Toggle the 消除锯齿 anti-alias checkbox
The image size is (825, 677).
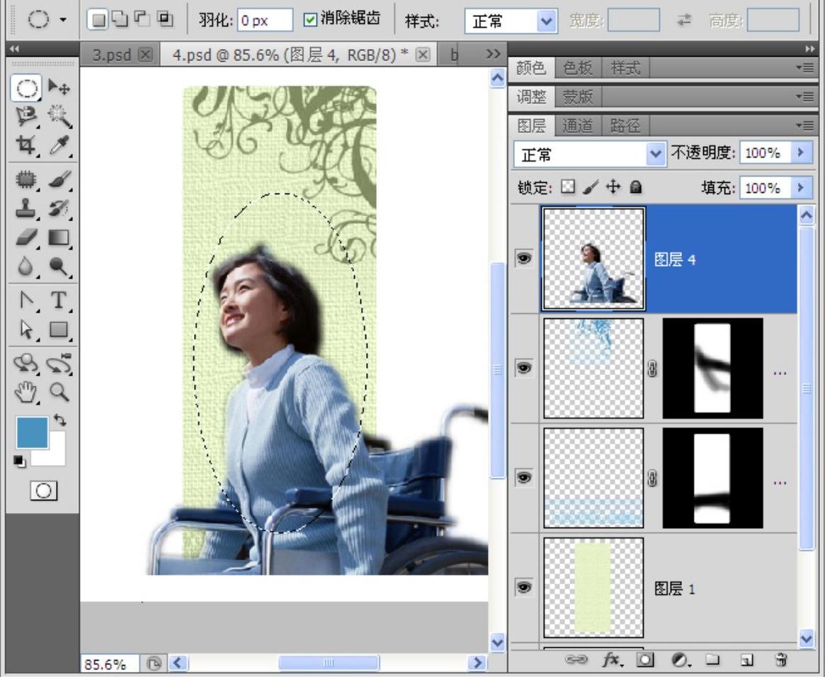click(309, 20)
